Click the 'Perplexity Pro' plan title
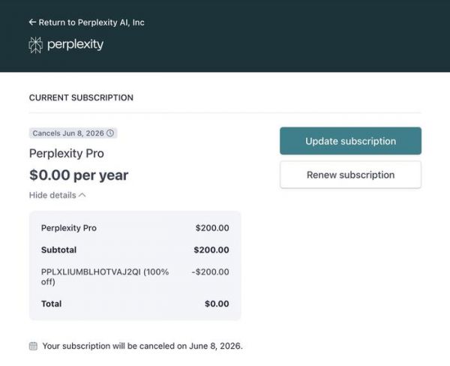The width and height of the screenshot is (450, 366). tap(67, 154)
